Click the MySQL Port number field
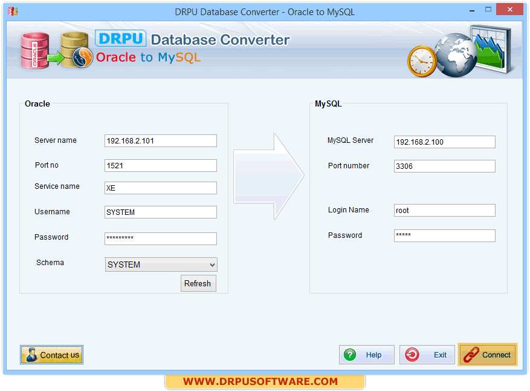530x391 pixels. coord(444,166)
